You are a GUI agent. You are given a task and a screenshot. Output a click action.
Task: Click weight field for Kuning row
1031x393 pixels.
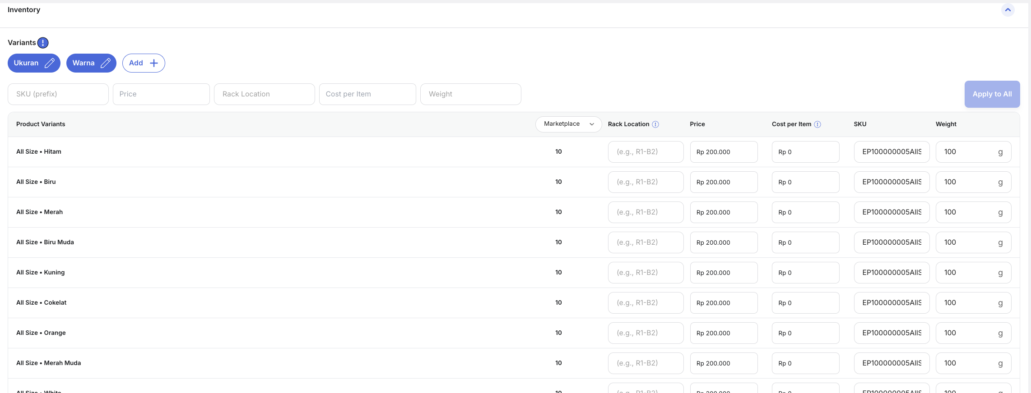point(974,273)
